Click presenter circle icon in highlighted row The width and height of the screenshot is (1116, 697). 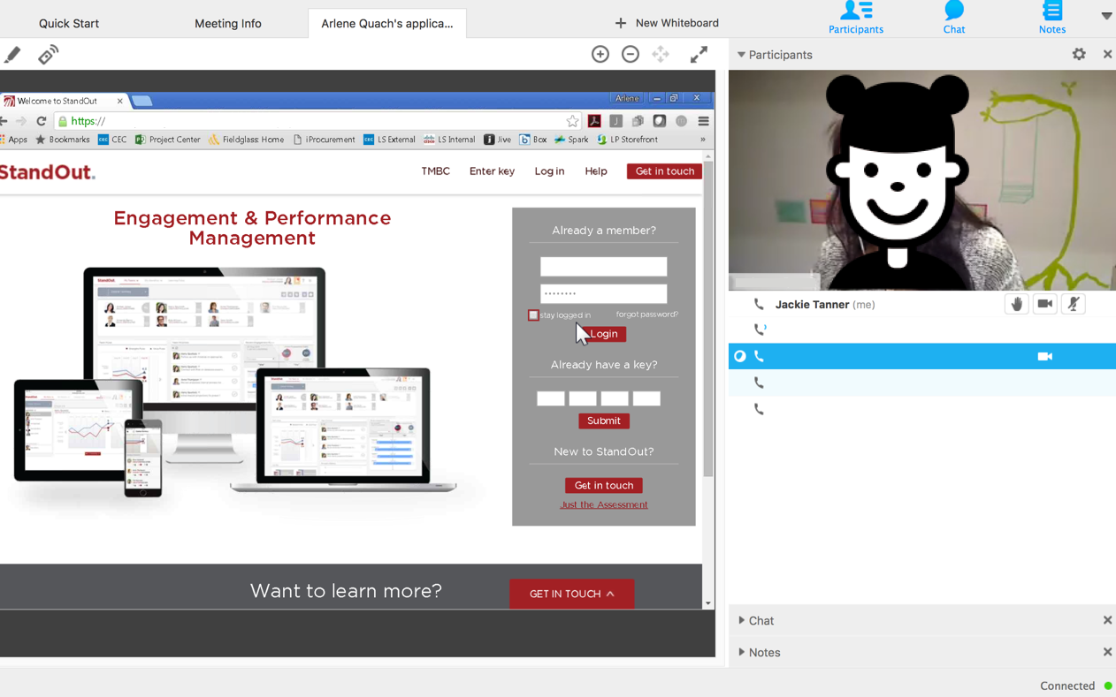coord(740,357)
